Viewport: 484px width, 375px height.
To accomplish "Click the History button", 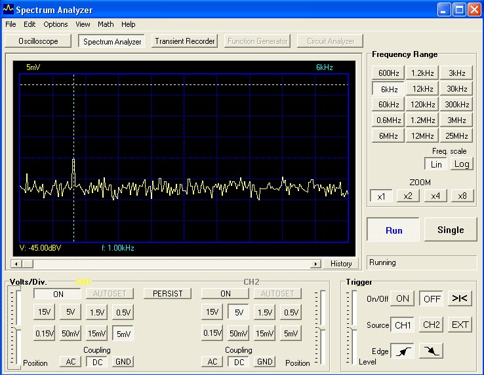I will (341, 264).
